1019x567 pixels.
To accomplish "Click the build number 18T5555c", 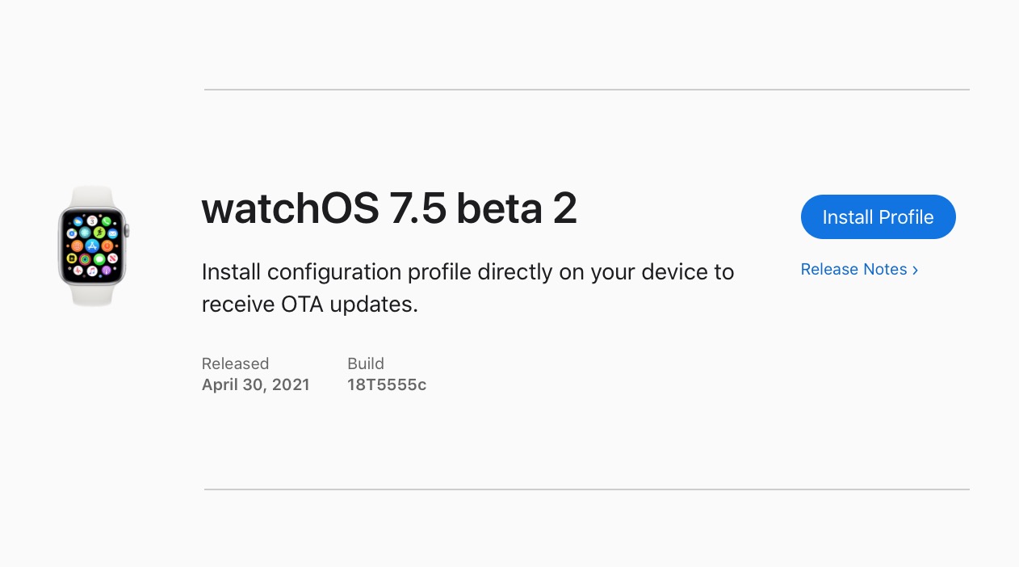I will [x=387, y=385].
